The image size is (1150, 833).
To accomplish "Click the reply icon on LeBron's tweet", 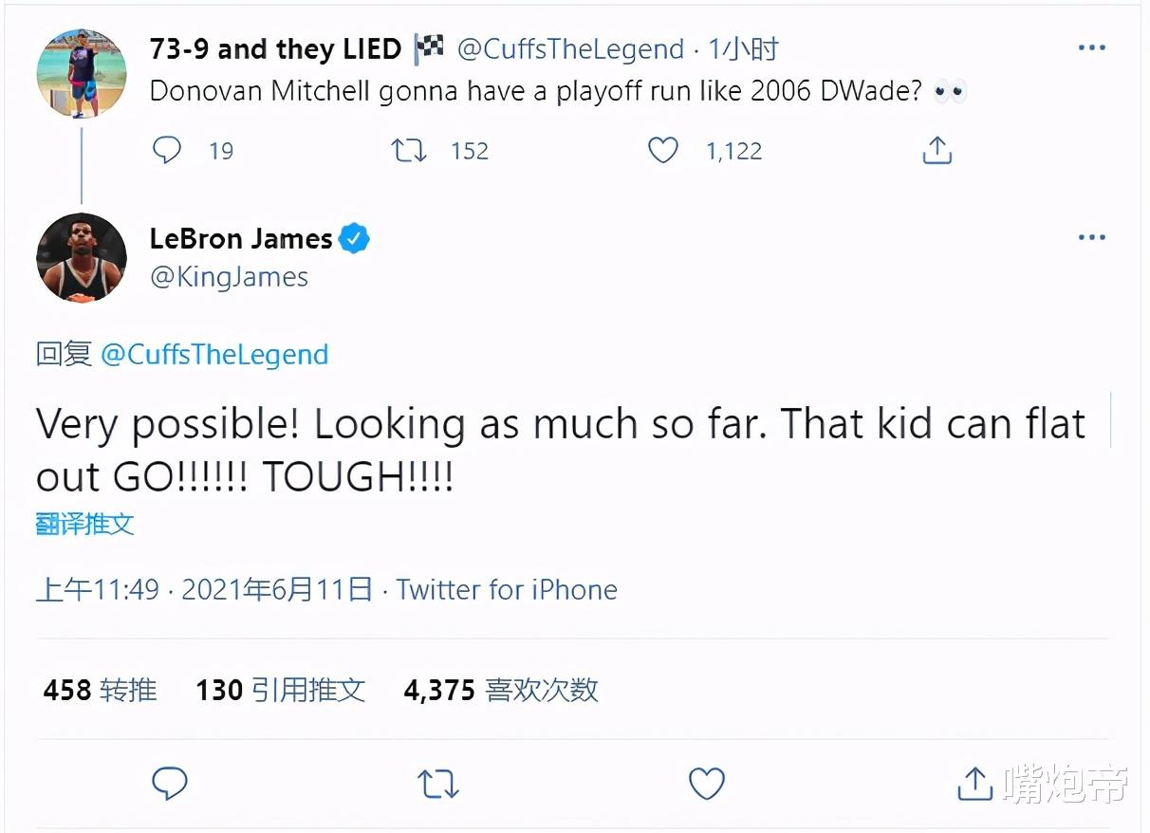I will click(x=171, y=784).
